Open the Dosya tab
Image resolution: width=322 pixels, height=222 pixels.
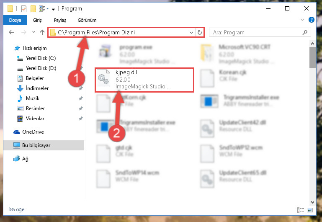pyautogui.click(x=15, y=20)
